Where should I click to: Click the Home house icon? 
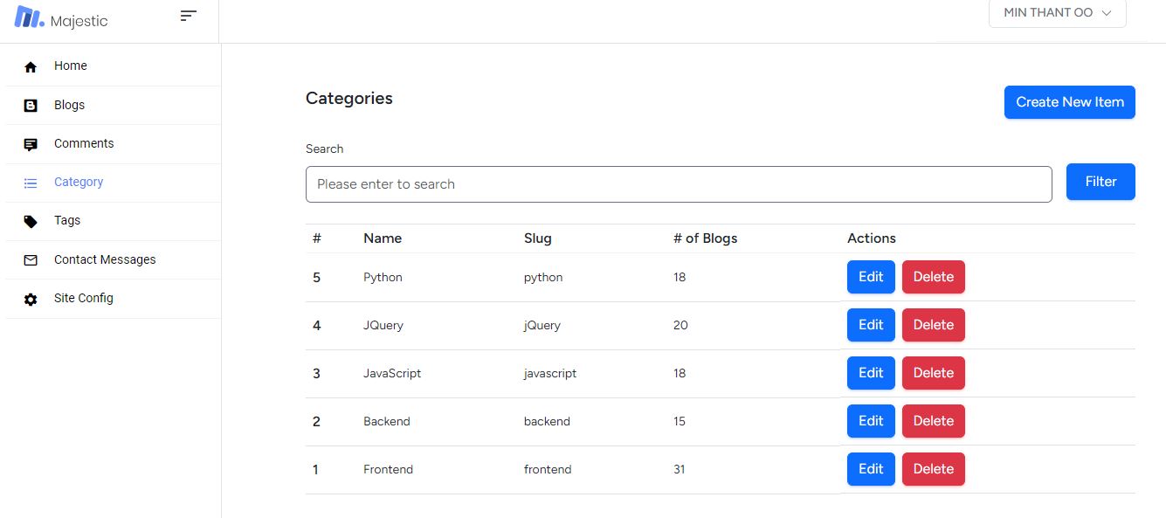[31, 66]
